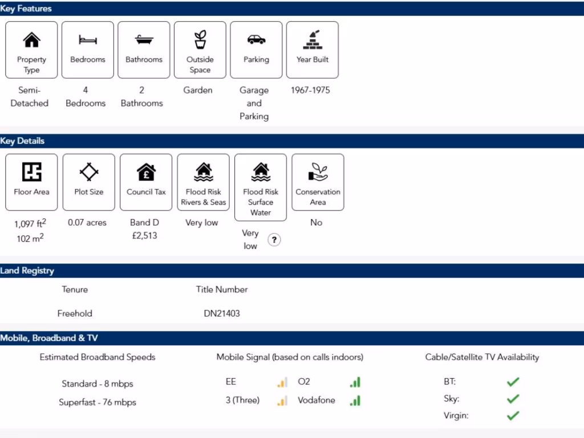Select the Parking car icon
This screenshot has width=584, height=438.
[x=256, y=40]
